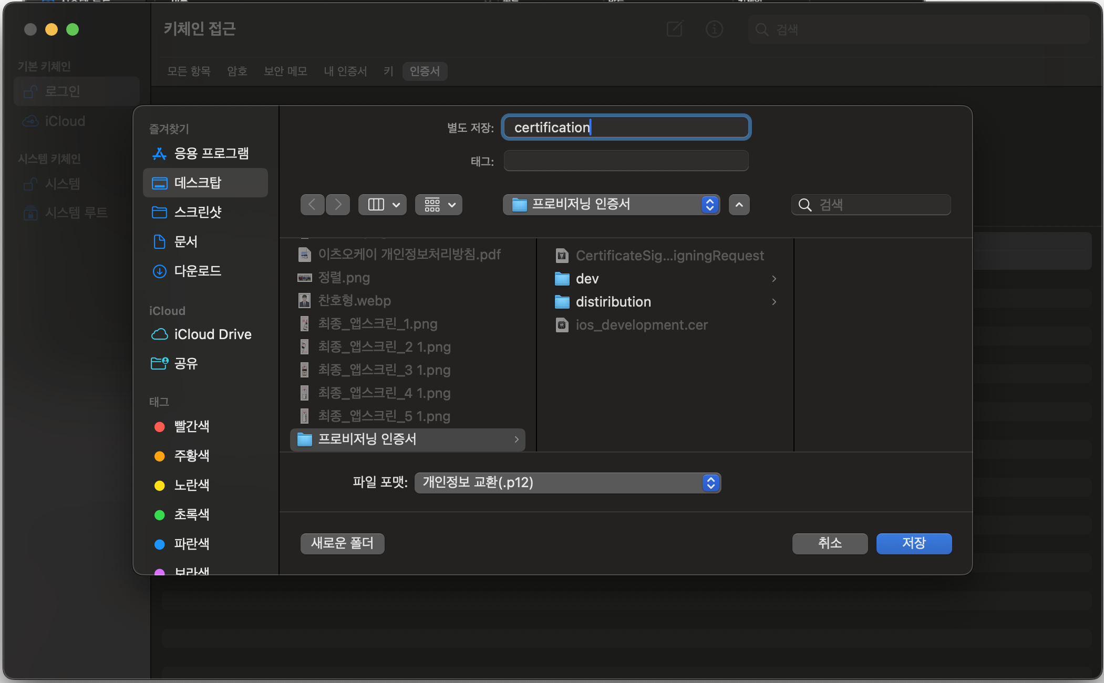The image size is (1104, 683).
Task: Open the provisioning certificate location popup
Action: tap(611, 204)
